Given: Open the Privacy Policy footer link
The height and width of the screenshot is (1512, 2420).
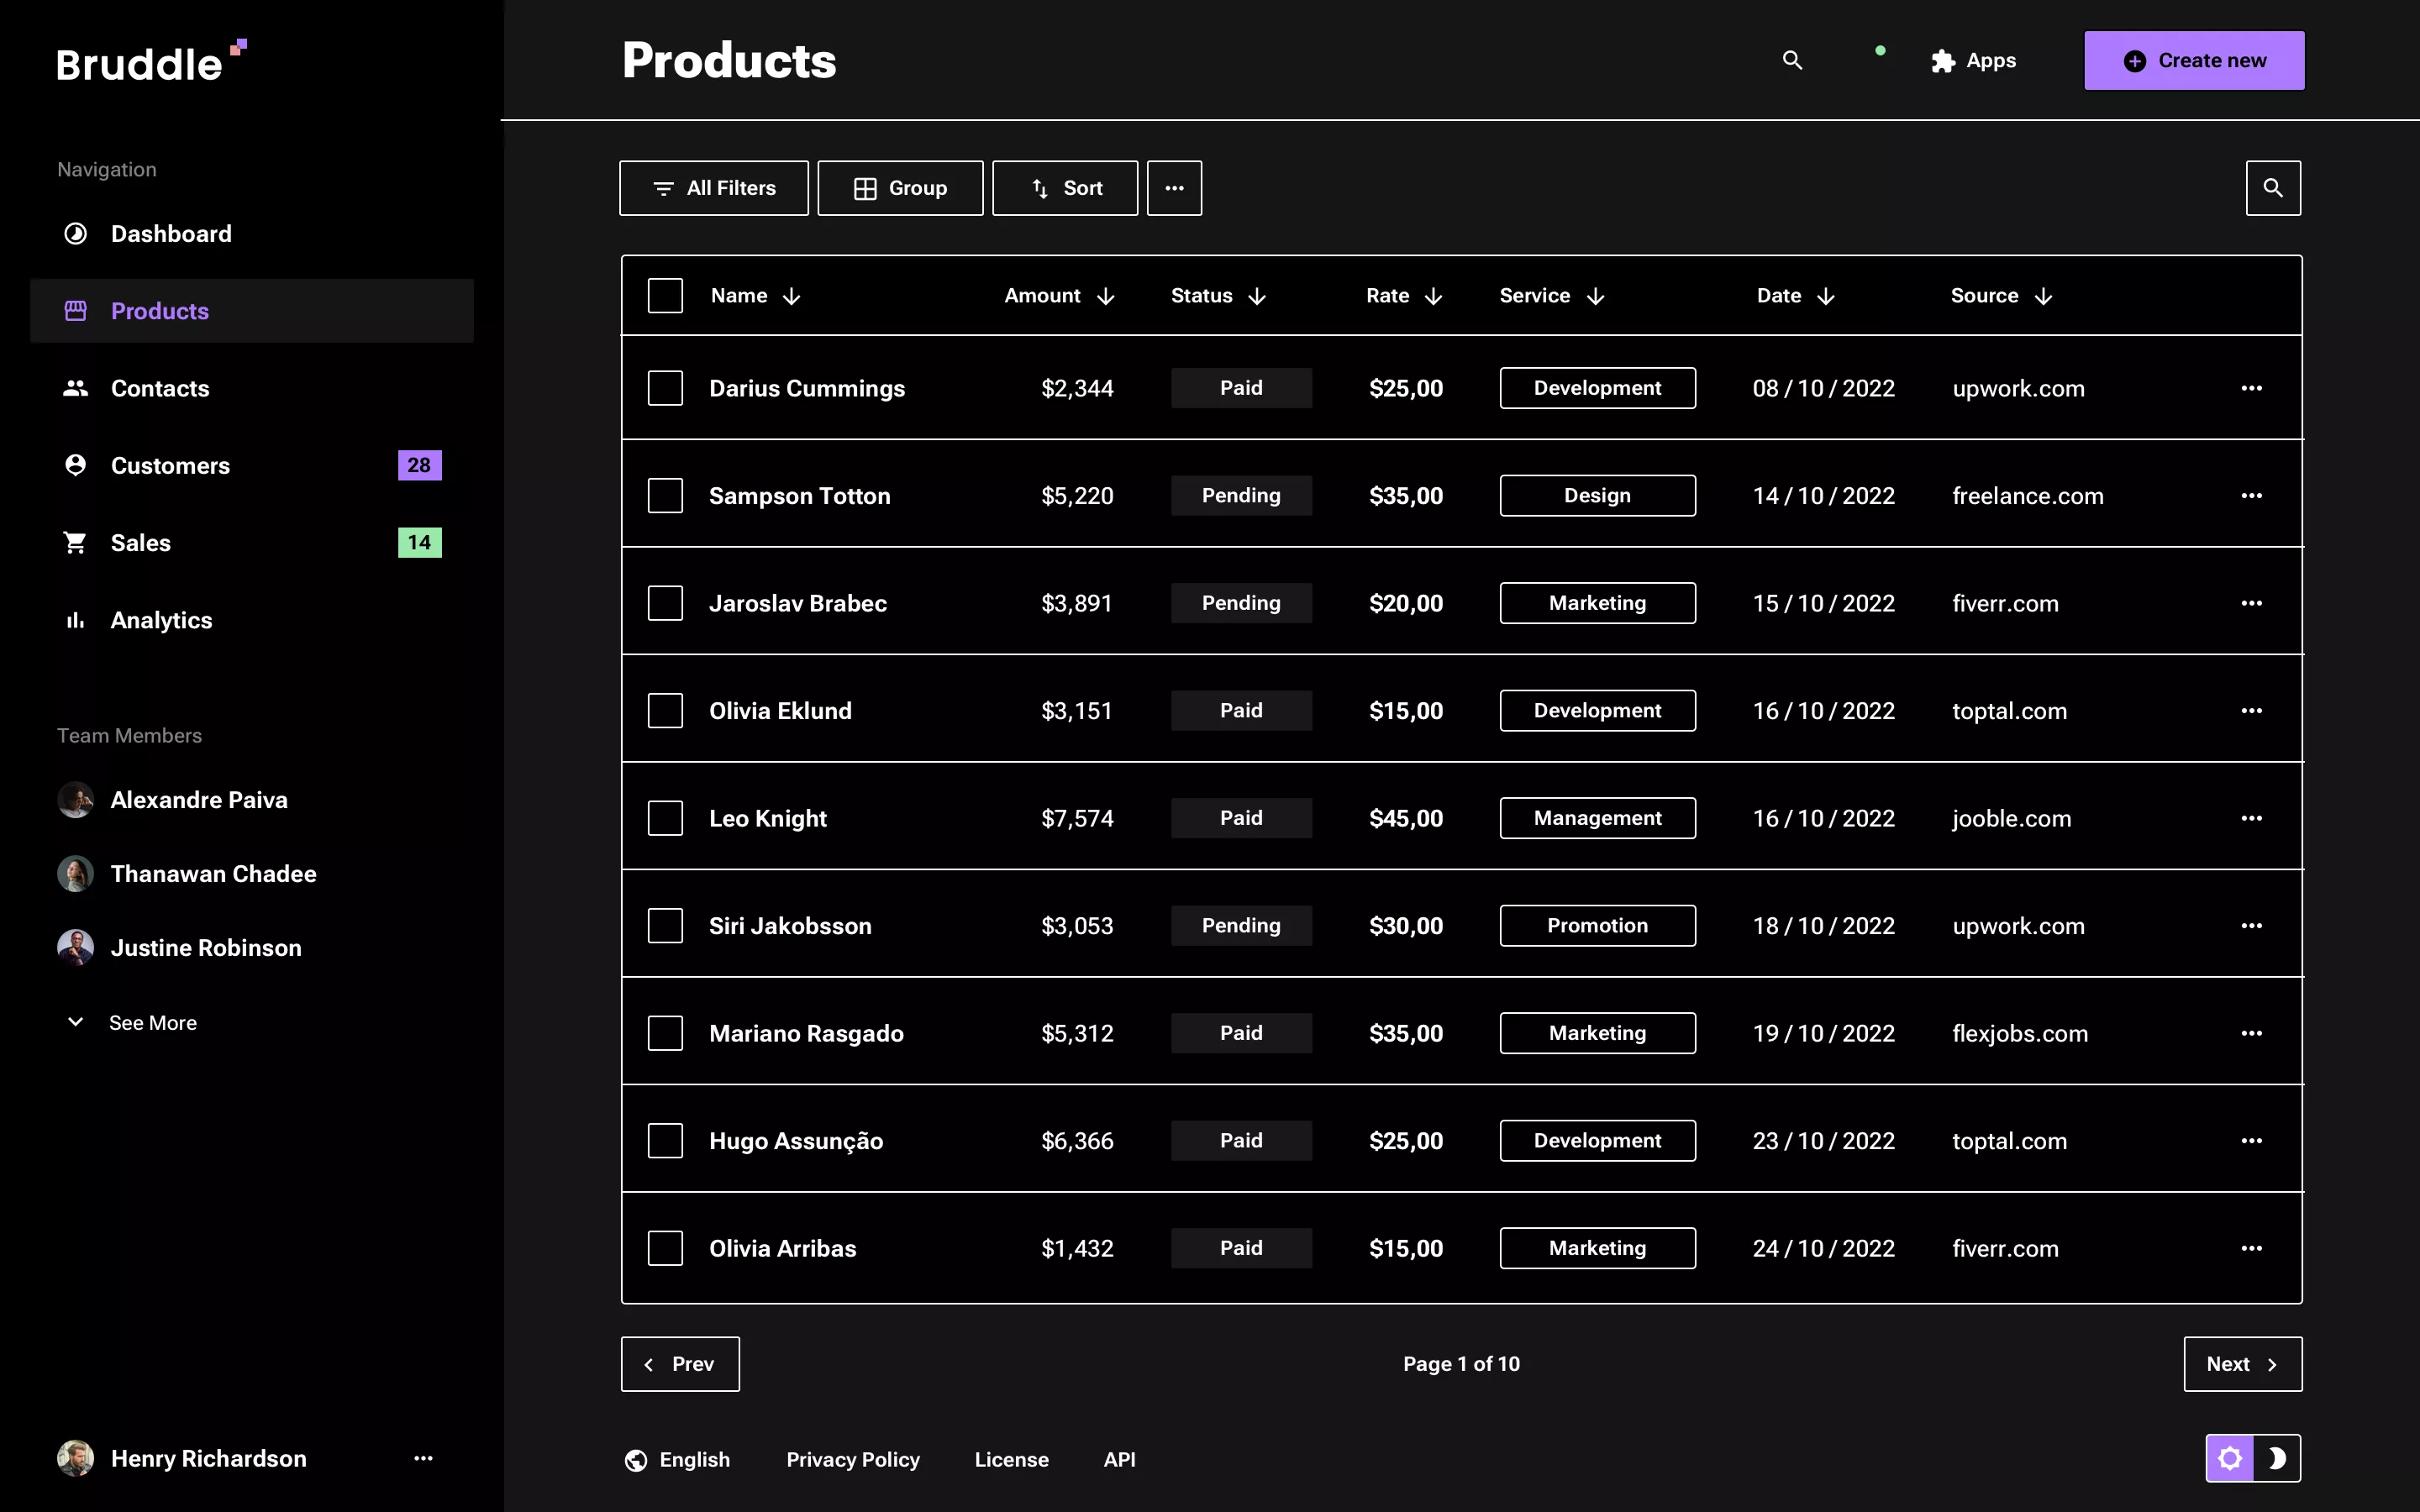Looking at the screenshot, I should [x=852, y=1459].
